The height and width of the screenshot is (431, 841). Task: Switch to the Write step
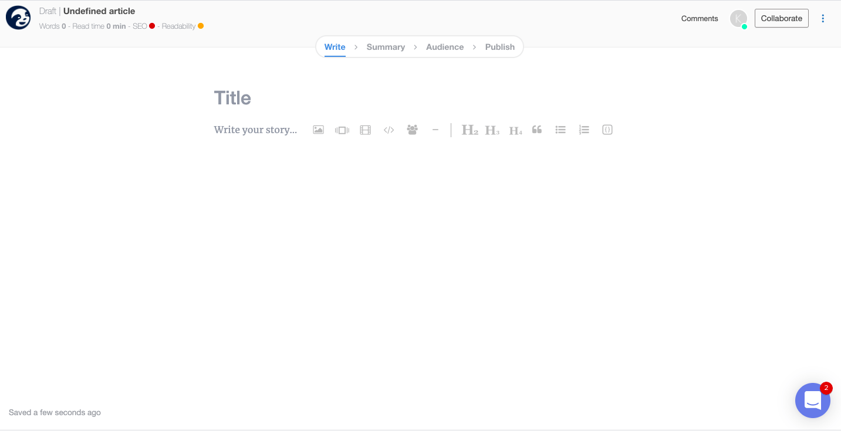point(335,47)
